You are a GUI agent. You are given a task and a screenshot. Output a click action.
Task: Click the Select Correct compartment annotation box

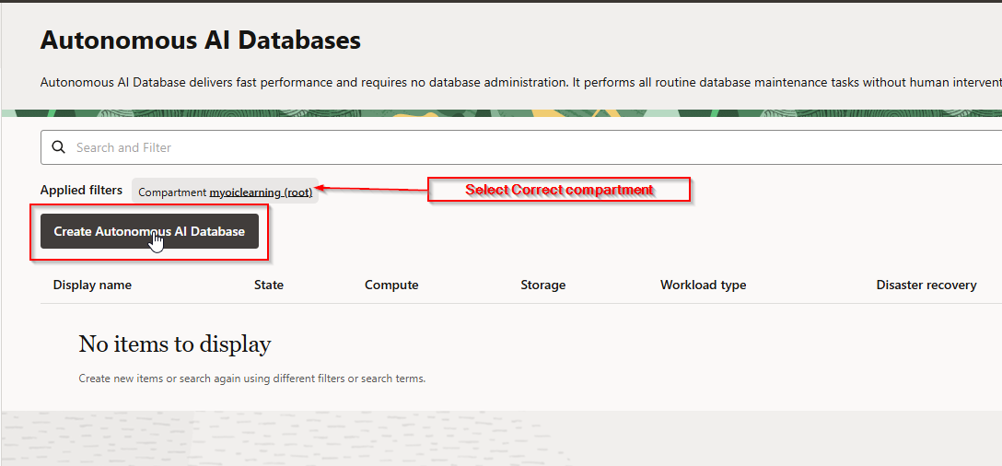pyautogui.click(x=559, y=190)
